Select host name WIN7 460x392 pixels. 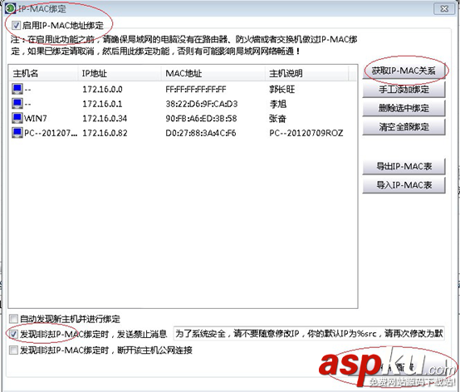[36, 119]
